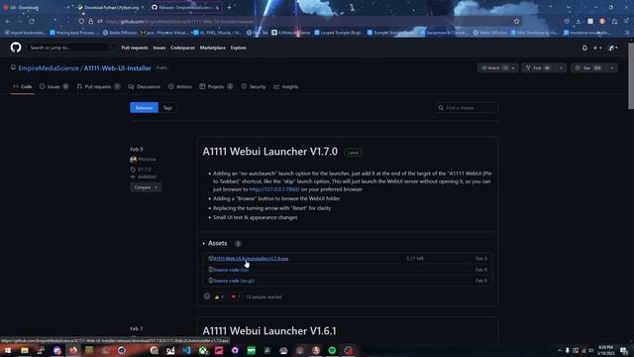
Task: Open Firefox from the taskbar
Action: pos(73,350)
